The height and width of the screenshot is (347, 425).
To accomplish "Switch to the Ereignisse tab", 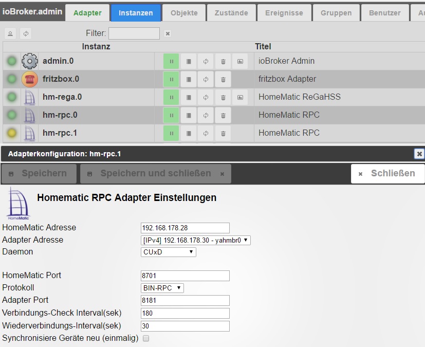I will (284, 13).
